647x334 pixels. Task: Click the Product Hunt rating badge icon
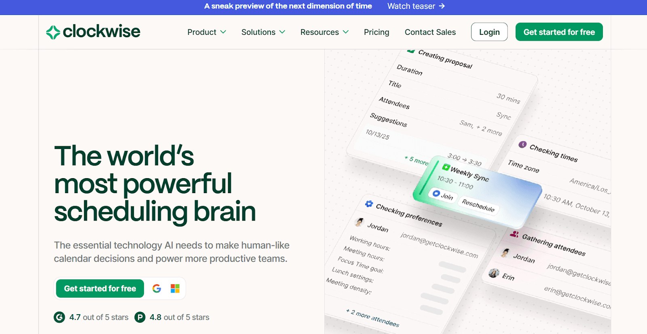click(140, 317)
